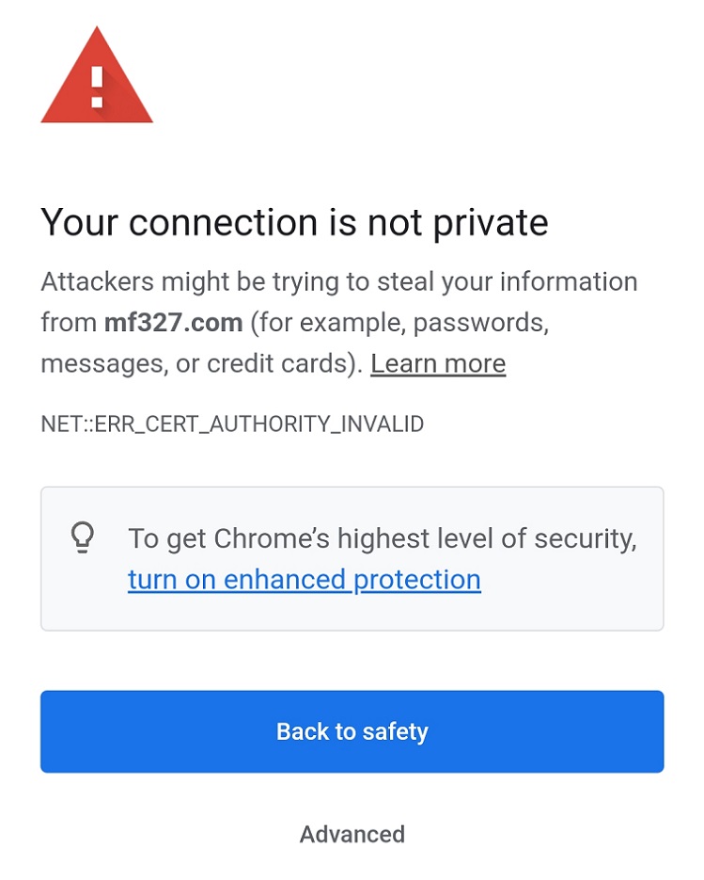Click the NET::ERR_CERT_AUTHORITY_INVALID error code
This screenshot has height=880, width=704.
click(x=232, y=424)
